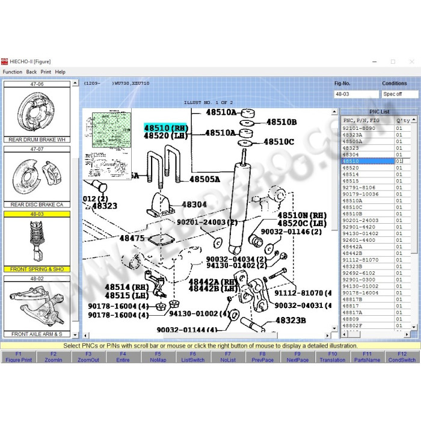Click the F5 NoMap button

point(158,357)
